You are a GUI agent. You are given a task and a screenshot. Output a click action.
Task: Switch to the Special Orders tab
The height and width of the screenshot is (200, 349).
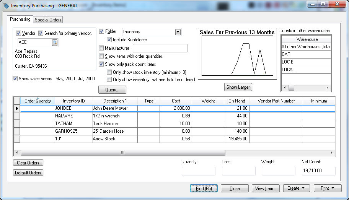click(48, 20)
